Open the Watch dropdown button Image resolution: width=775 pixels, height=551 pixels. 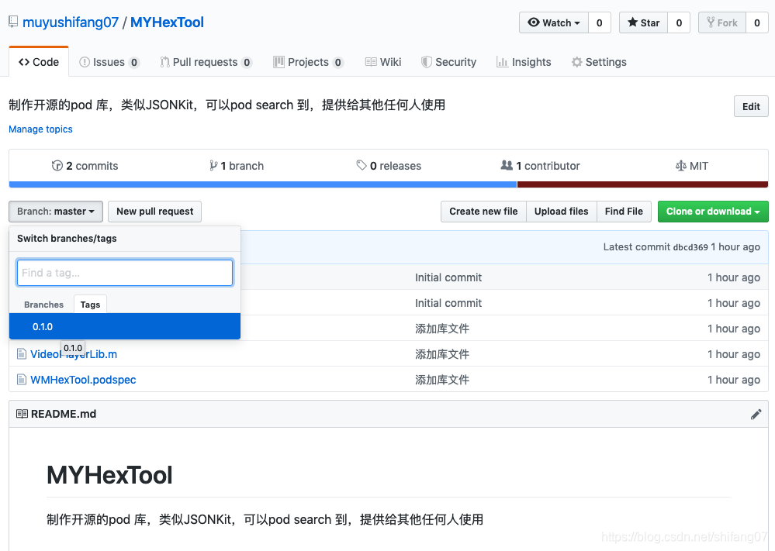pos(554,22)
